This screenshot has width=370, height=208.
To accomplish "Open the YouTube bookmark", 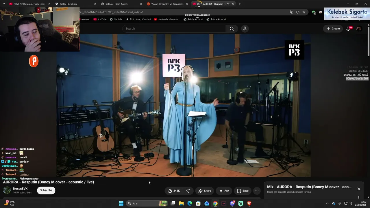I will pos(100,19).
